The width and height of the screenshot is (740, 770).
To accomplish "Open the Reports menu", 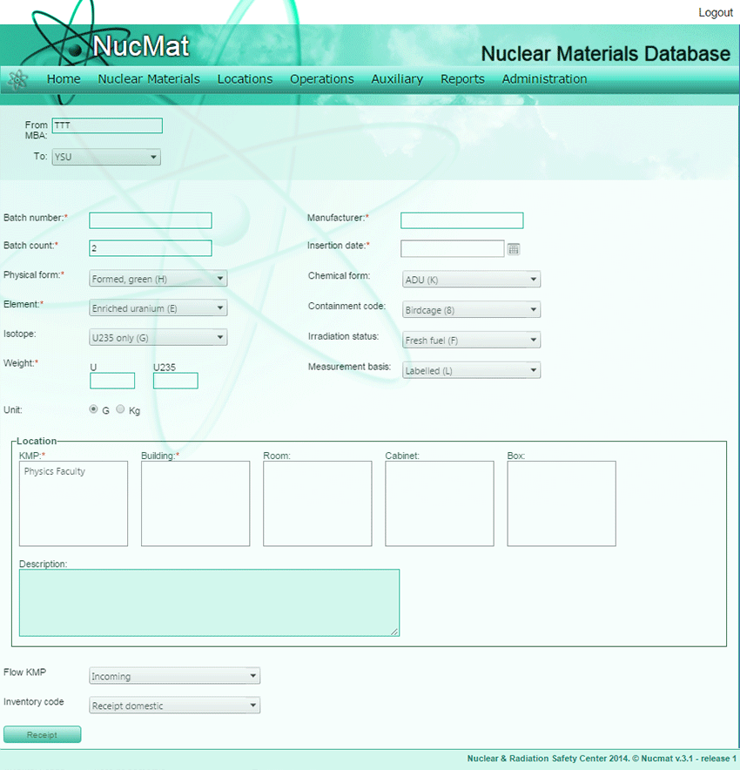I will pyautogui.click(x=462, y=79).
